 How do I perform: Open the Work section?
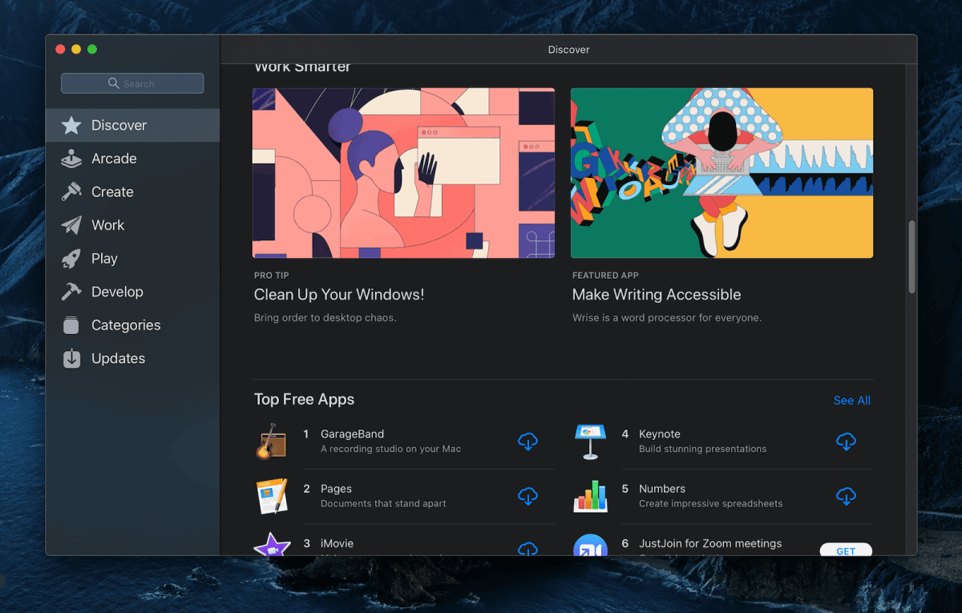pos(107,225)
